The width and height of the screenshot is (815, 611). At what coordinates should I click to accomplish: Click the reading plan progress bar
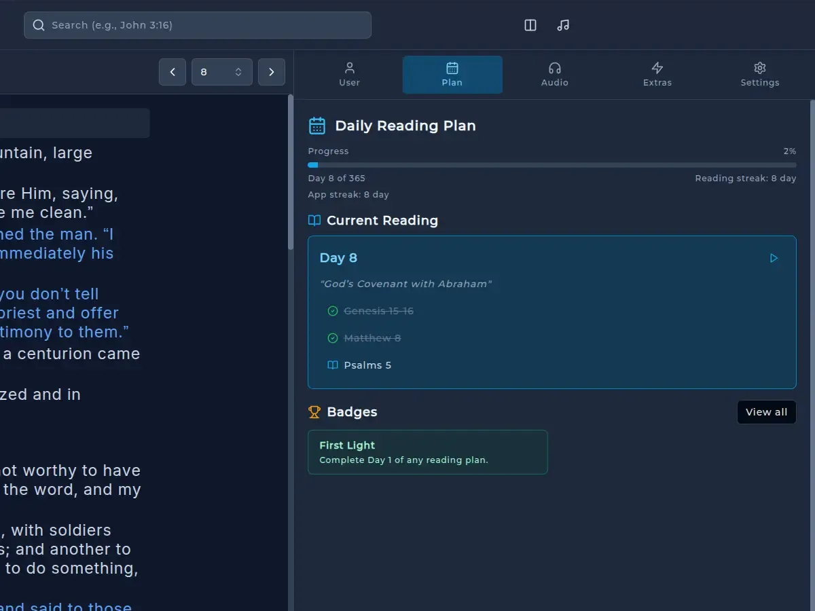(x=551, y=164)
